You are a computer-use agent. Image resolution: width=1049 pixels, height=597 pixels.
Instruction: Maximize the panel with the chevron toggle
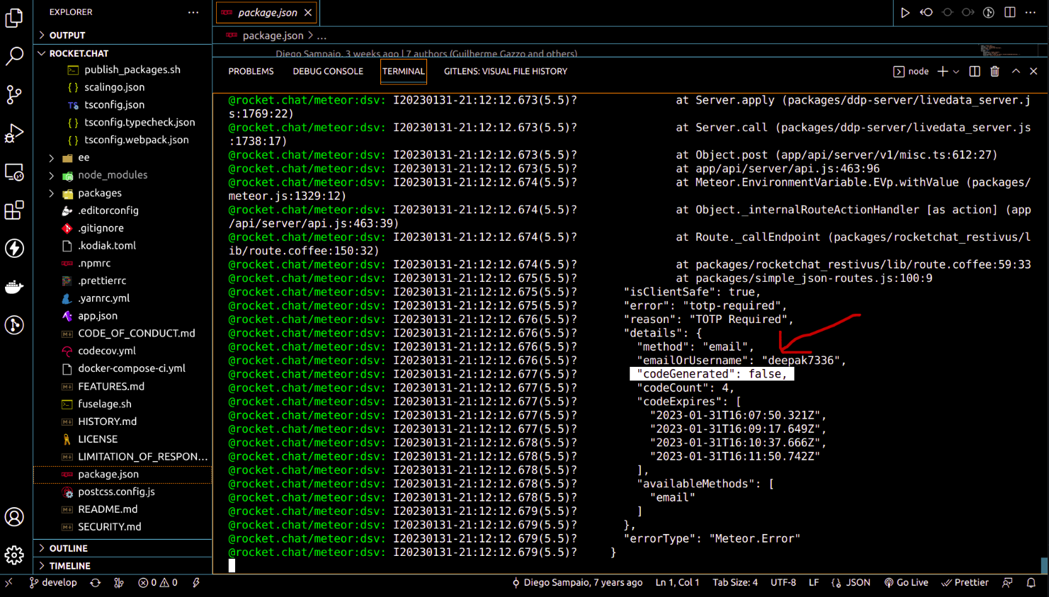pyautogui.click(x=1016, y=71)
